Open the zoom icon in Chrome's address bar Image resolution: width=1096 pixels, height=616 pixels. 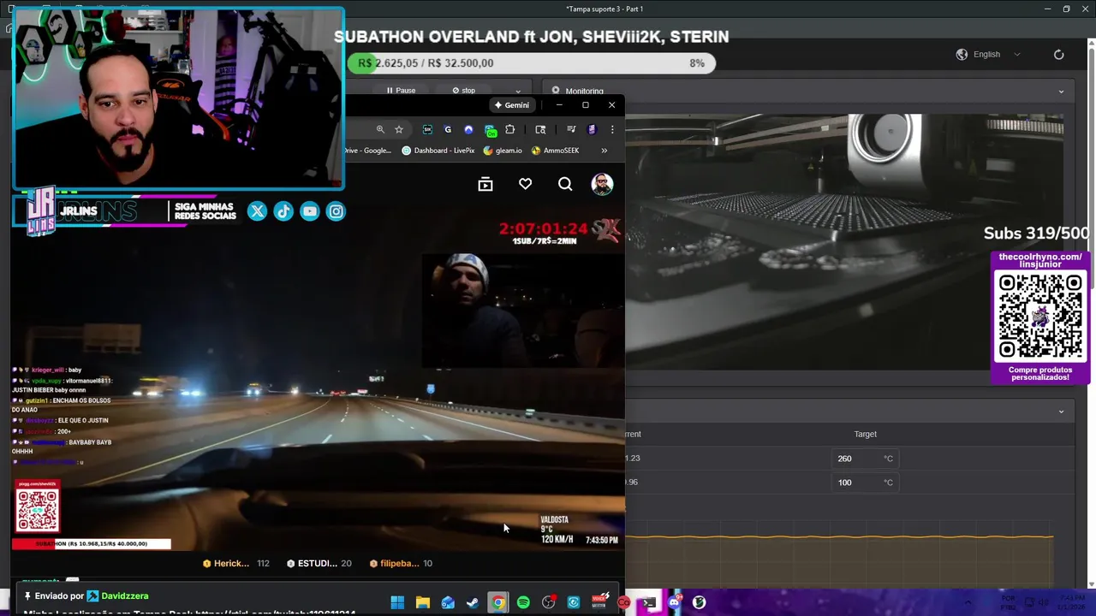tap(380, 129)
